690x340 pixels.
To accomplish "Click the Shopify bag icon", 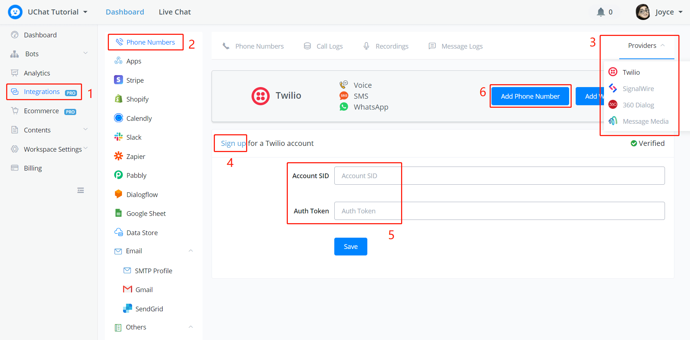I will pos(118,99).
